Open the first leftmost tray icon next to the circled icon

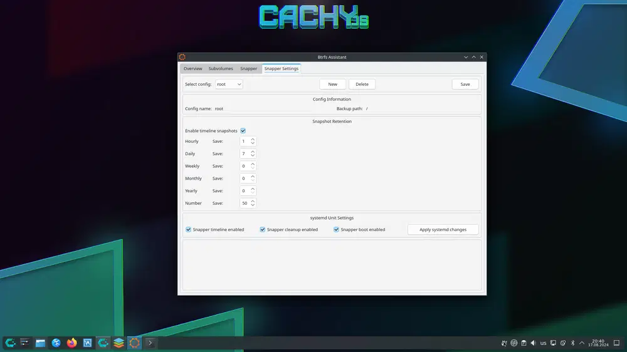pyautogui.click(x=504, y=343)
